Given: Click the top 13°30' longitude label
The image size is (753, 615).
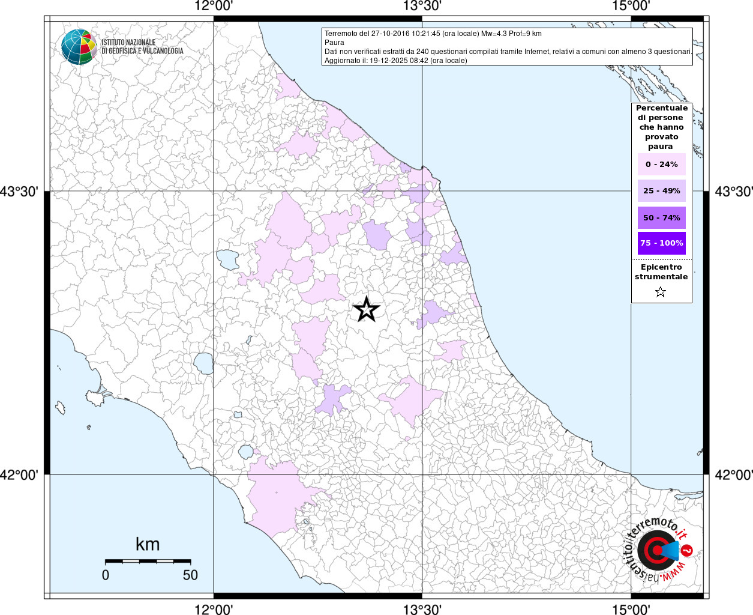Looking at the screenshot, I should pos(422,7).
